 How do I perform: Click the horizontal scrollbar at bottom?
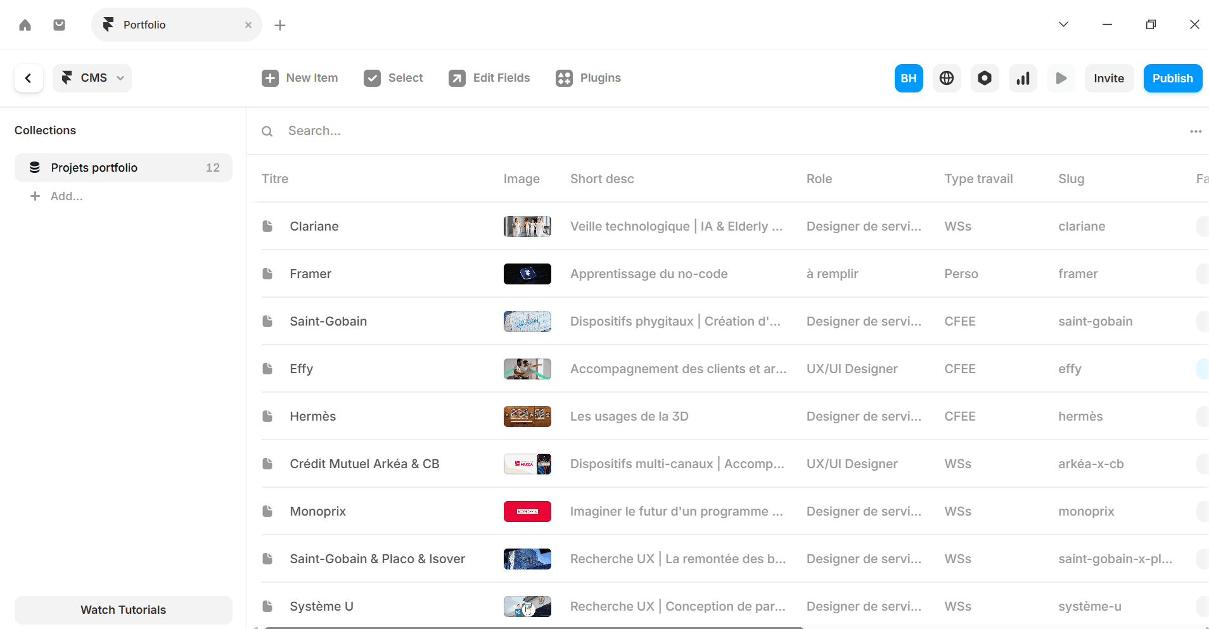[x=534, y=627]
